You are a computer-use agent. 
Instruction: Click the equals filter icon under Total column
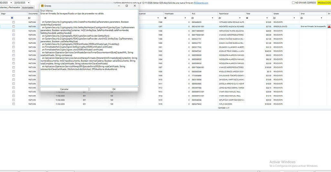point(247,18)
